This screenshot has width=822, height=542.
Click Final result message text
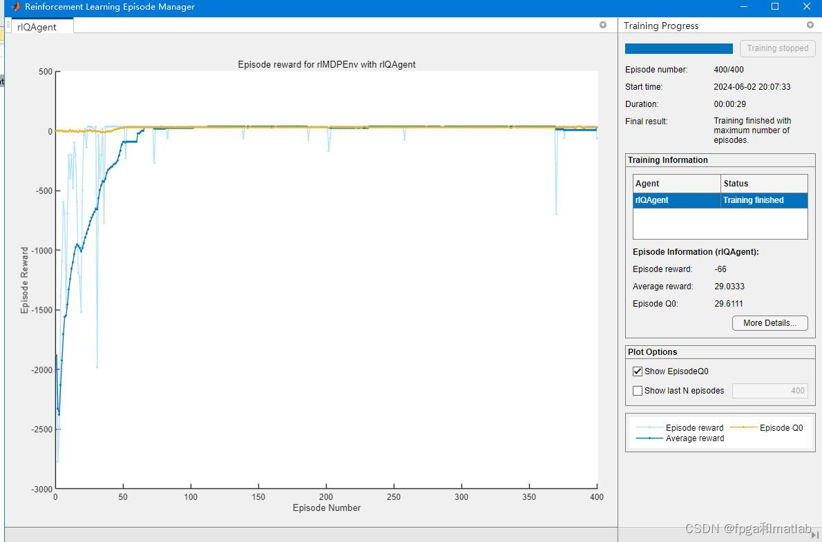click(x=752, y=130)
